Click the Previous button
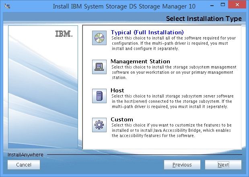The image size is (249, 177). (x=182, y=165)
